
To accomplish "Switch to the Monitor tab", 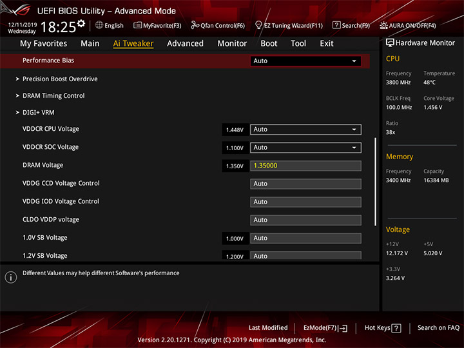I will coord(232,44).
